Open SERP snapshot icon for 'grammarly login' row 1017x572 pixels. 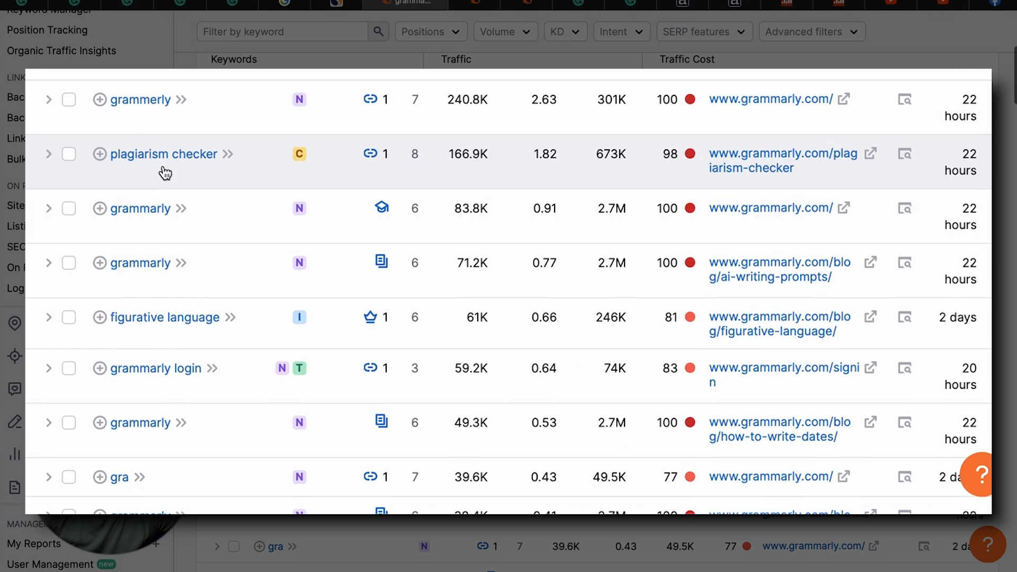click(x=904, y=368)
